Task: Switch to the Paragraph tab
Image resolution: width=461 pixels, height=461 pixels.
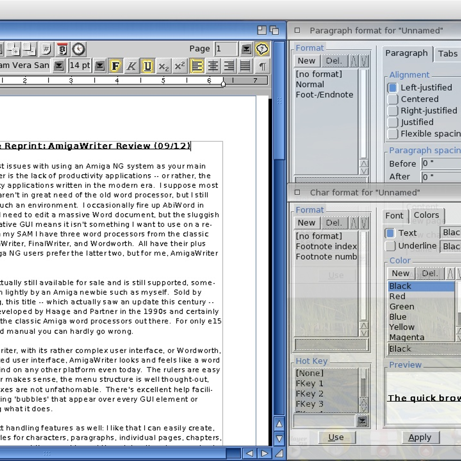Action: (x=407, y=53)
